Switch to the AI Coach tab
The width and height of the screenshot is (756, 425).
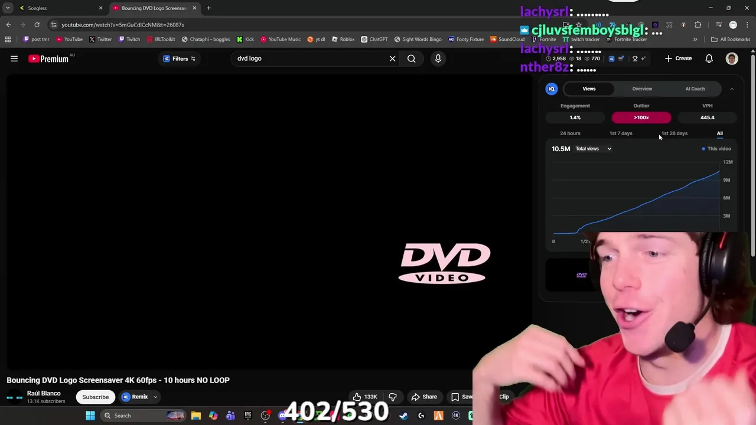point(695,89)
